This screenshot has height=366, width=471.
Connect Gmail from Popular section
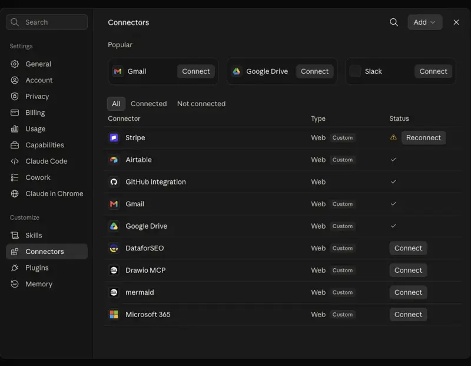(196, 71)
